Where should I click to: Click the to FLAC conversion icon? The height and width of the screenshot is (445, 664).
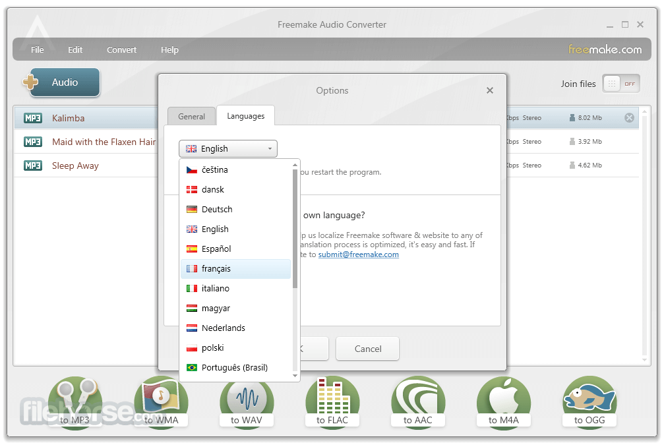[332, 402]
